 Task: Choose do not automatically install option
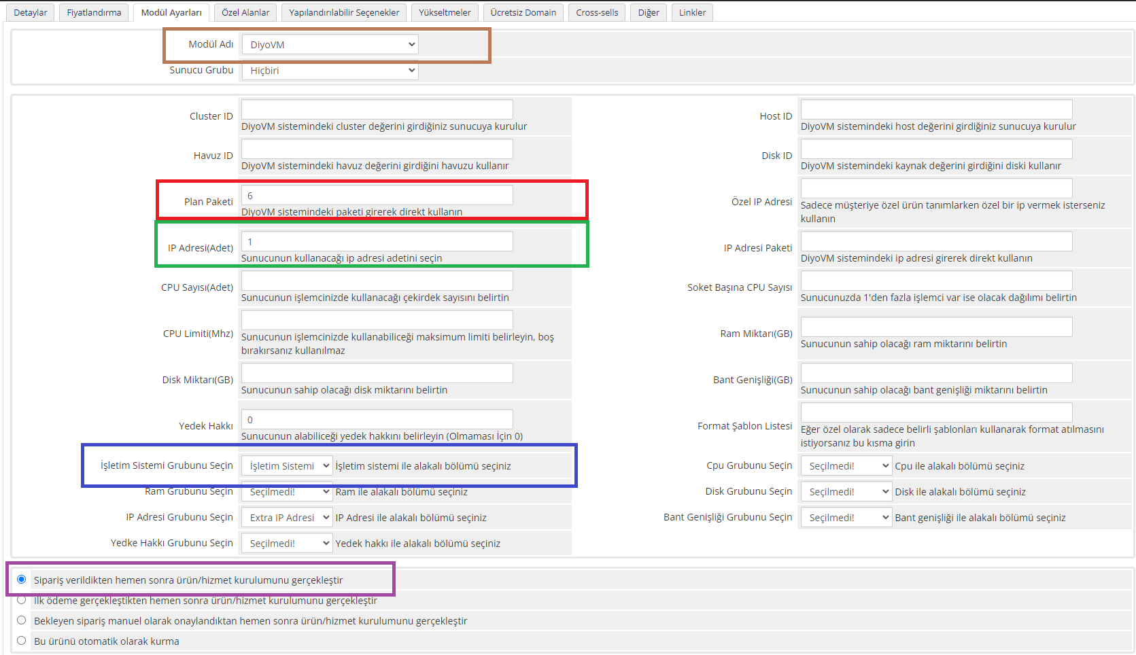(21, 641)
